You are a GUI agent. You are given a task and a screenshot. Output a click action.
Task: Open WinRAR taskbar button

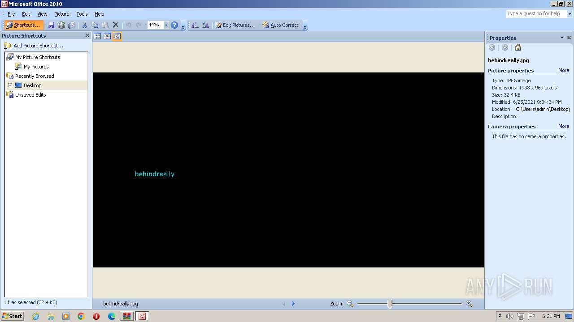(x=127, y=316)
